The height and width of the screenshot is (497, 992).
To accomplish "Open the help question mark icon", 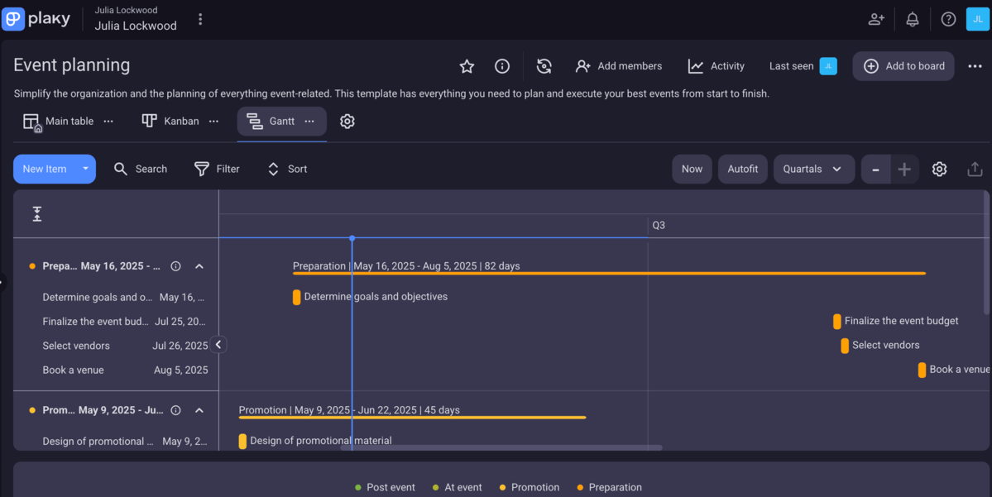I will coord(948,19).
